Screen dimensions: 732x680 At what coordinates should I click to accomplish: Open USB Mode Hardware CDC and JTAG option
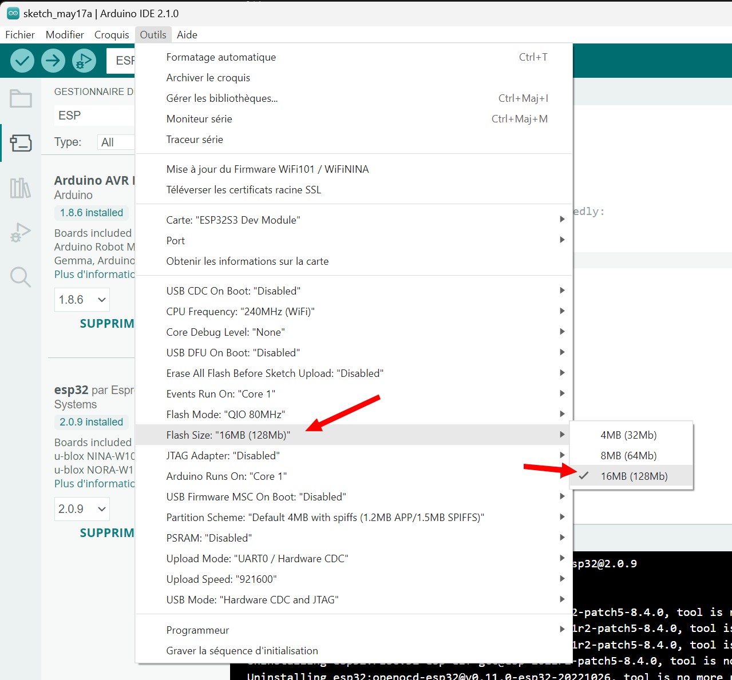[x=354, y=600]
